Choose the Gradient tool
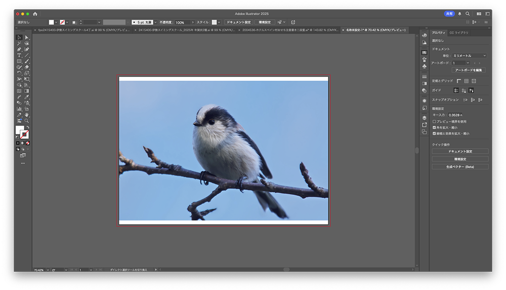Screen dimensions: 506x290 tap(27, 91)
